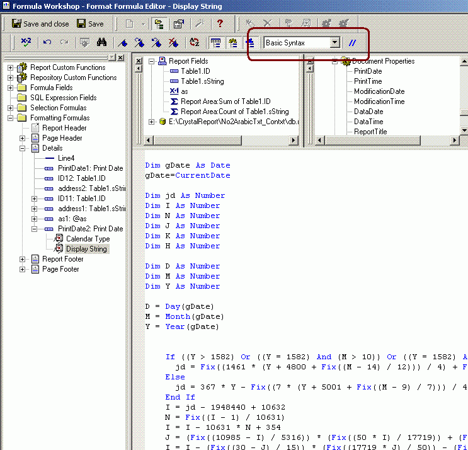Open Find with the binoculars icon
The width and height of the screenshot is (468, 450).
(101, 42)
